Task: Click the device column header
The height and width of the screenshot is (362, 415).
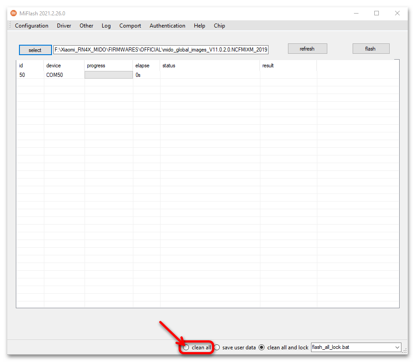Action: 64,66
